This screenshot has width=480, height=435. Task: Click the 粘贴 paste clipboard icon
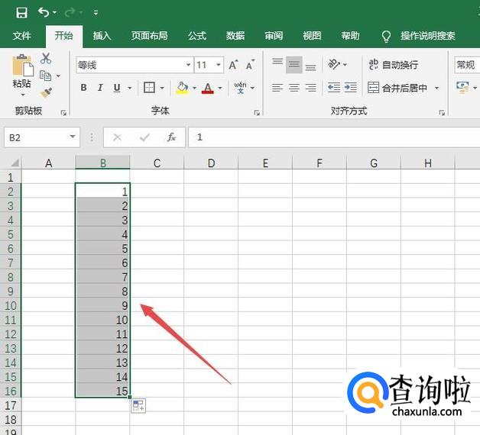point(22,65)
